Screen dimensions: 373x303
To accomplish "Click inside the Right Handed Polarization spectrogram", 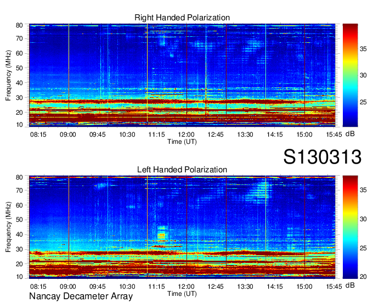I will point(182,75).
